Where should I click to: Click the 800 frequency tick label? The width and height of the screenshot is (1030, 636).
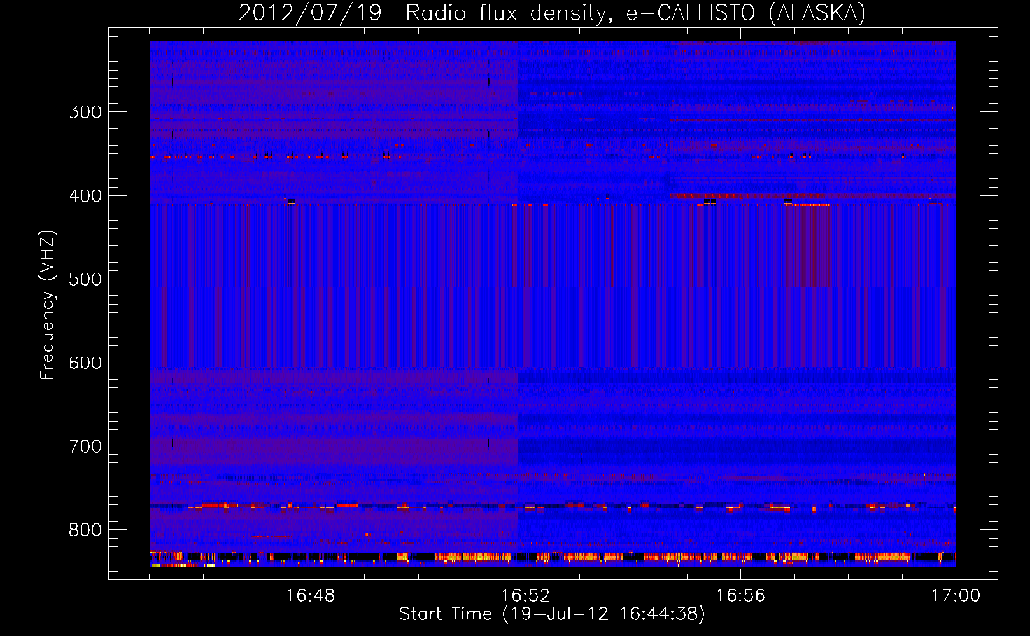point(85,530)
